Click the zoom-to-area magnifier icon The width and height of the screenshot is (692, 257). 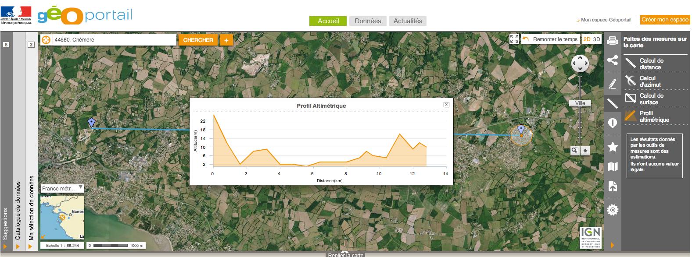pyautogui.click(x=574, y=151)
